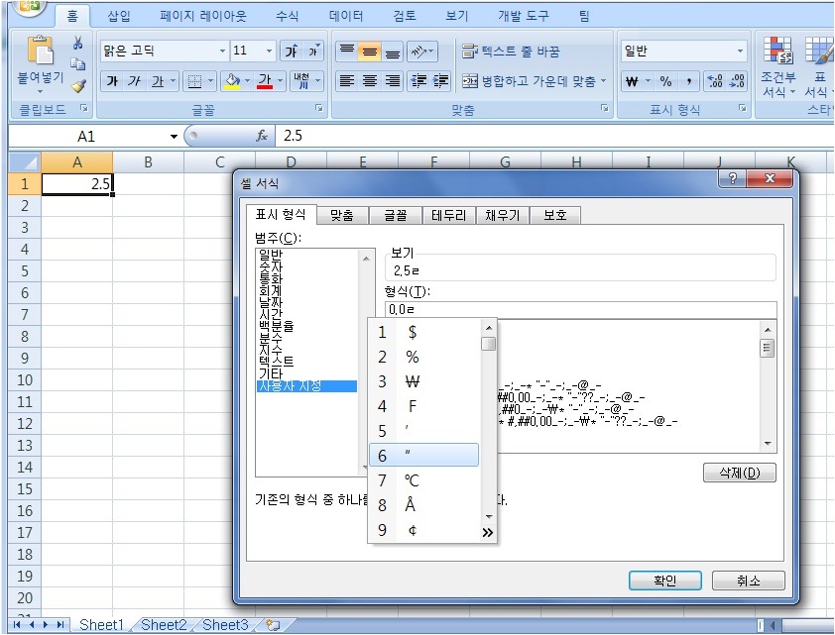Toggle bold formatting in the ribbon
Screen dimensions: 835x635
[x=112, y=81]
